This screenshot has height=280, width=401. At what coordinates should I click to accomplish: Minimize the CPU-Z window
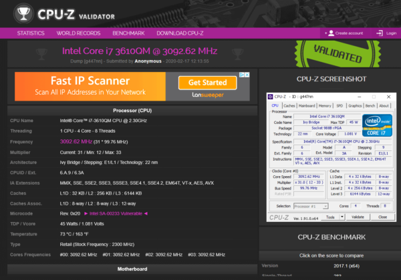(360, 97)
